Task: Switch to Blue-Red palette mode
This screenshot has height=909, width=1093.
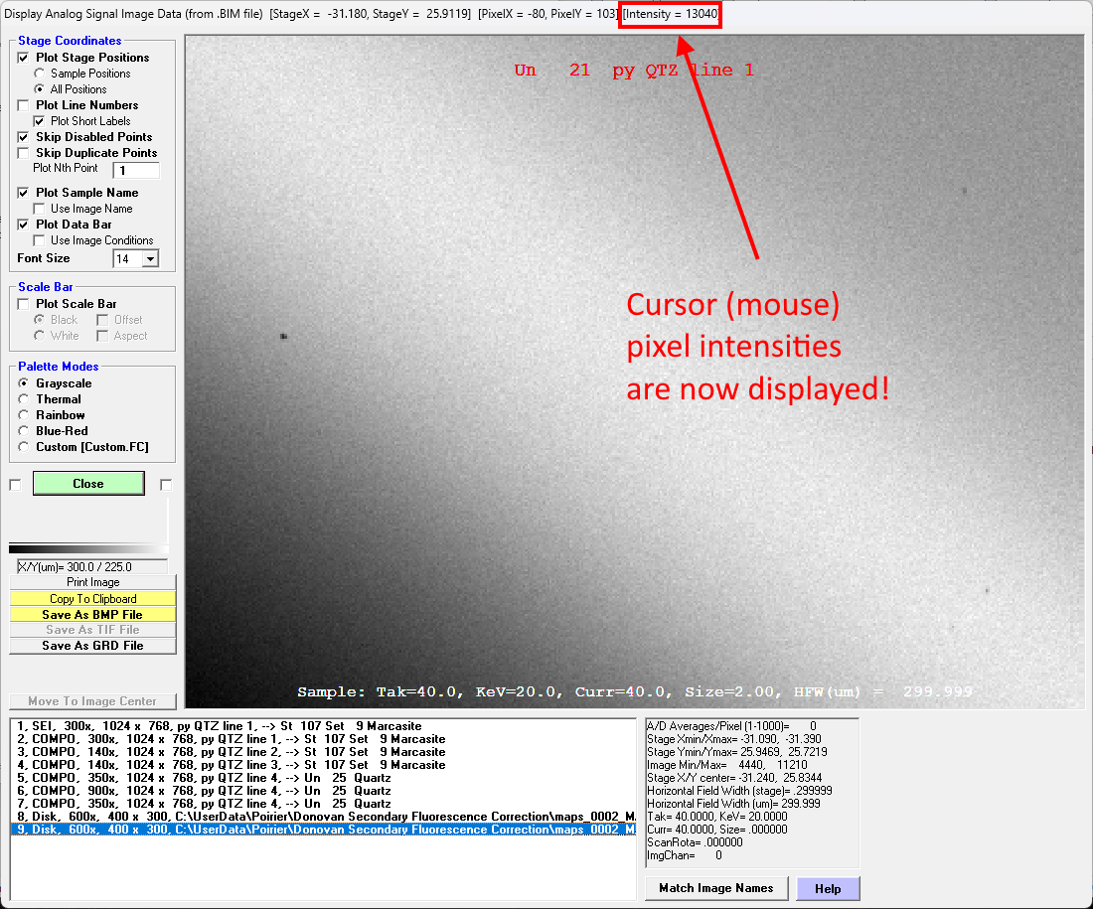Action: 24,431
